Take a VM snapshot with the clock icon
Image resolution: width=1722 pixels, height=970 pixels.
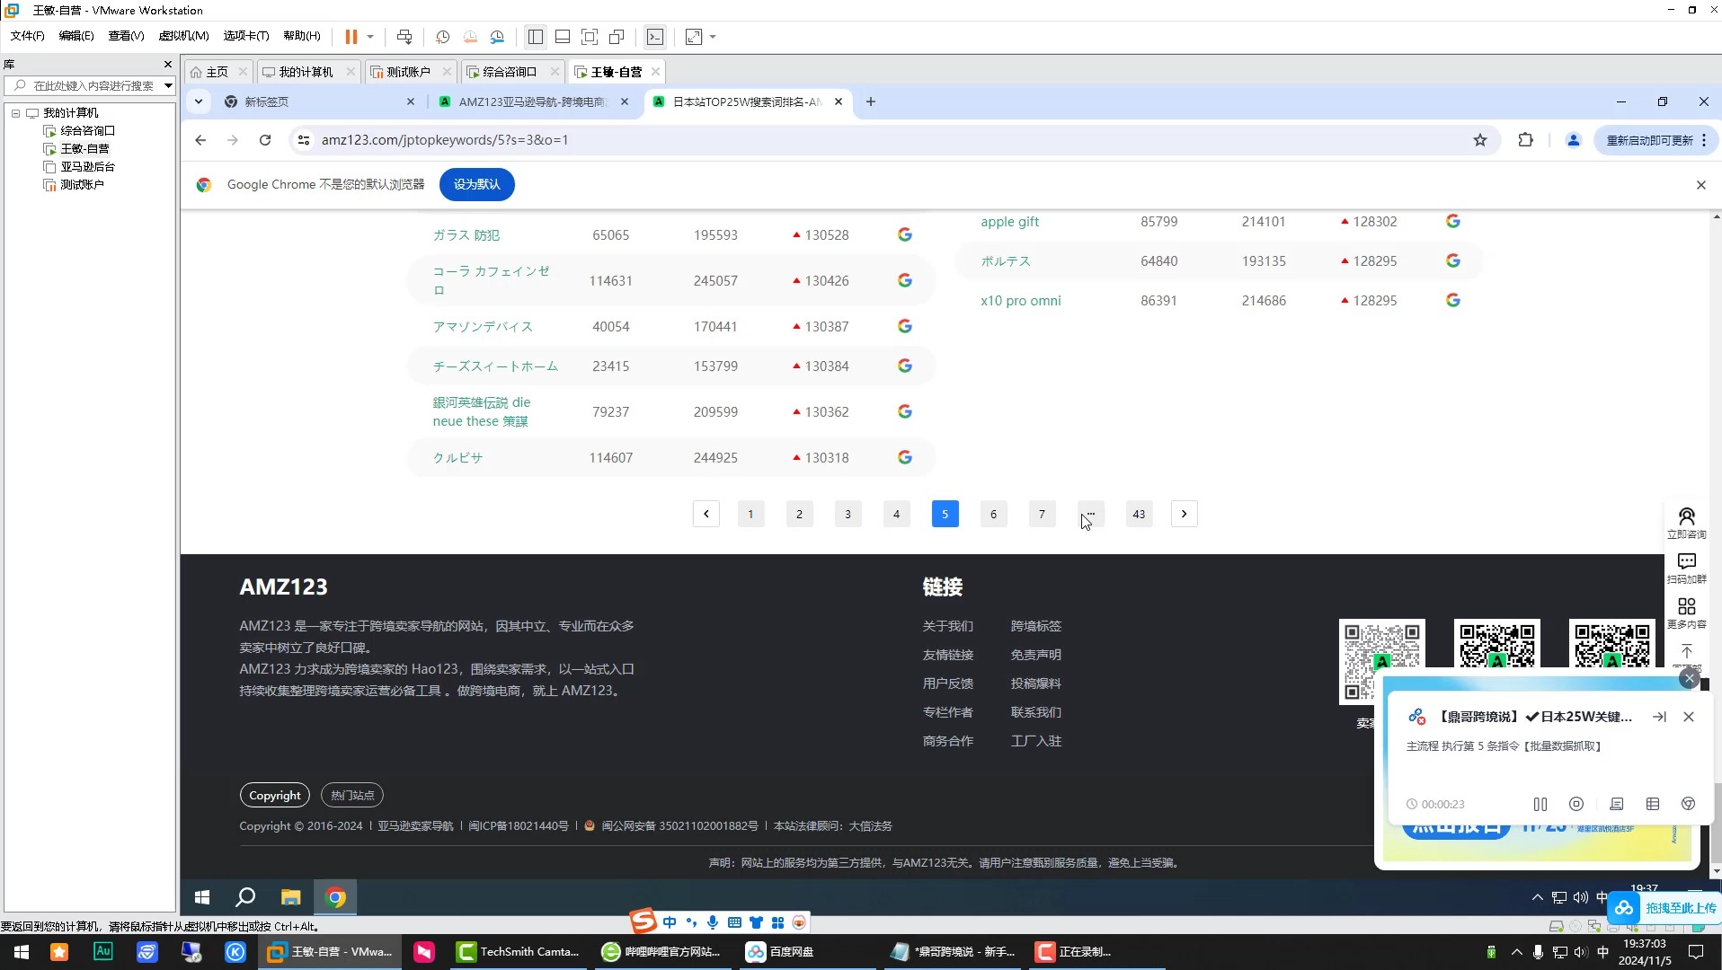(442, 37)
